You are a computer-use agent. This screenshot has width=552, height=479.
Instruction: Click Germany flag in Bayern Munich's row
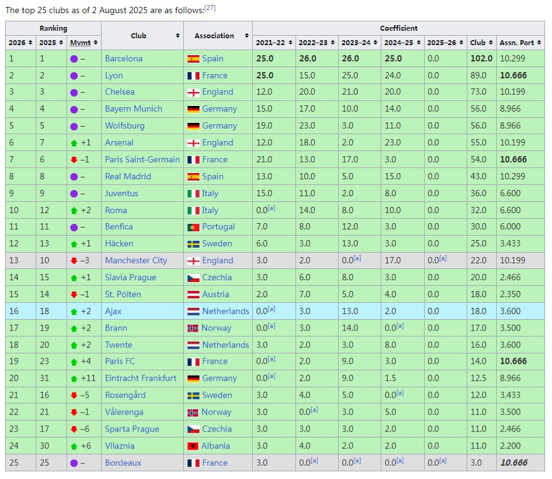pos(193,109)
